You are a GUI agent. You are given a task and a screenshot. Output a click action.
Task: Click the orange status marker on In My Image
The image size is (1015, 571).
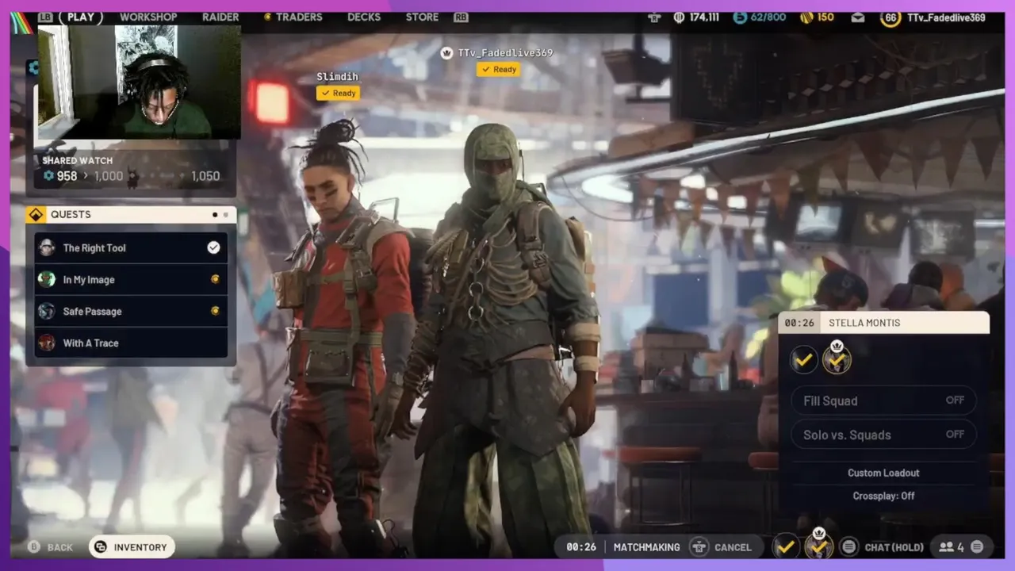pos(215,279)
